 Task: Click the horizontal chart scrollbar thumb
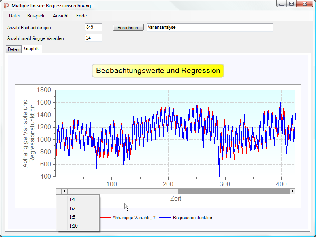point(122,192)
